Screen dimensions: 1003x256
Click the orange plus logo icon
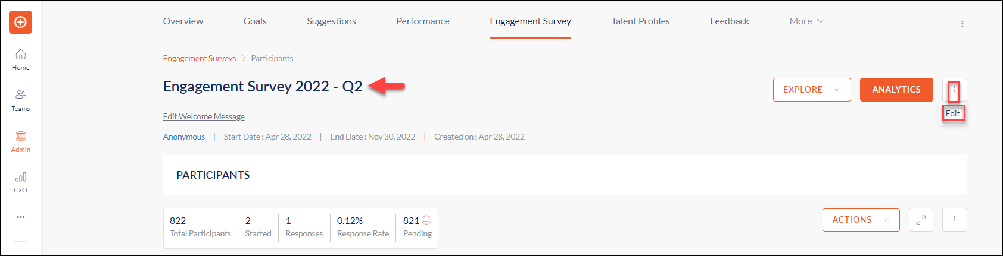pyautogui.click(x=20, y=23)
